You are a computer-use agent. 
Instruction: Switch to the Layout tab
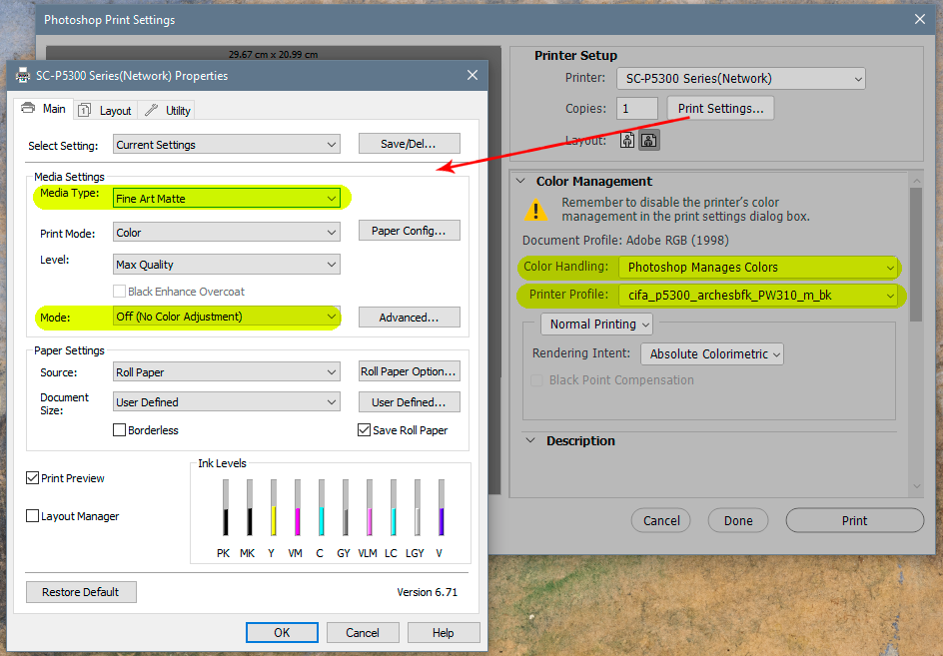click(115, 110)
